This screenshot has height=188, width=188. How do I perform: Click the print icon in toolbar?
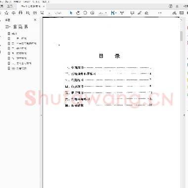(x=21, y=13)
